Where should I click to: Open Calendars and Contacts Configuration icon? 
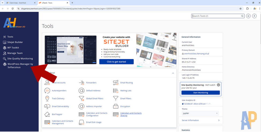coord(81,114)
